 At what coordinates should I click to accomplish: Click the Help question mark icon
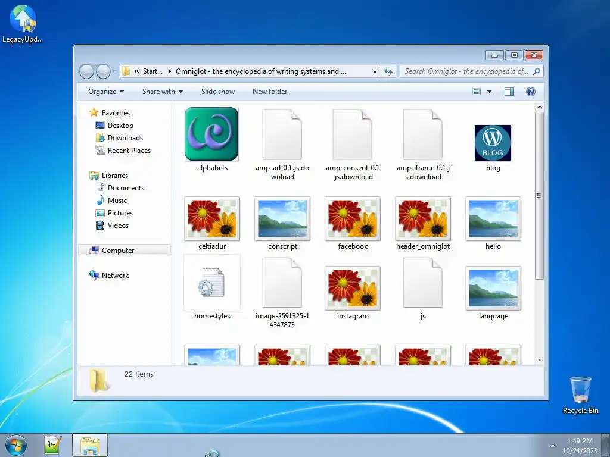(531, 92)
